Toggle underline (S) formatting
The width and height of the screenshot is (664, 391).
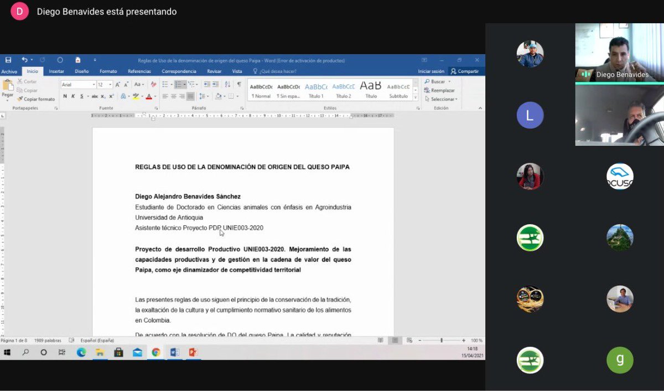tap(82, 96)
